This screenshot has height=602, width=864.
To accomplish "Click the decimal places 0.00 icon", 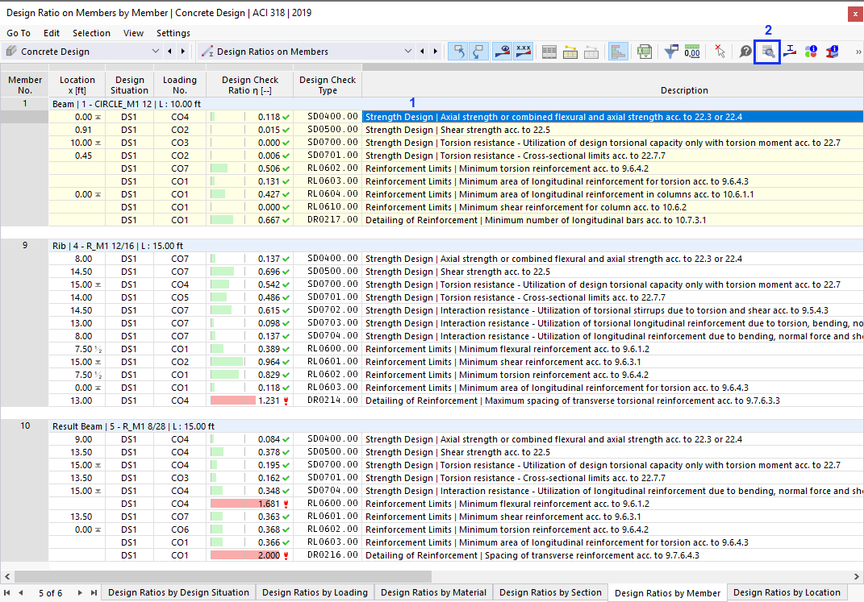I will [692, 52].
